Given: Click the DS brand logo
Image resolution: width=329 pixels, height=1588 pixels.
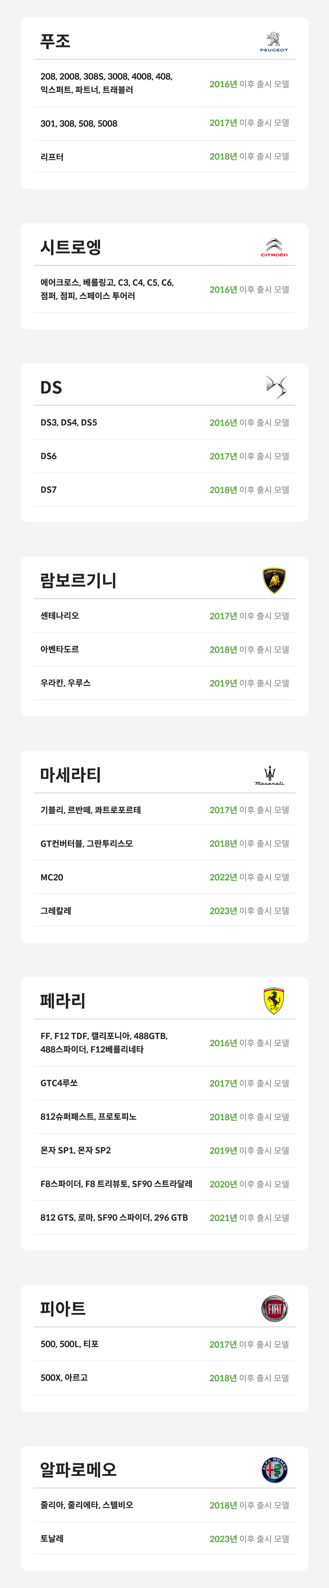Looking at the screenshot, I should coord(276,387).
